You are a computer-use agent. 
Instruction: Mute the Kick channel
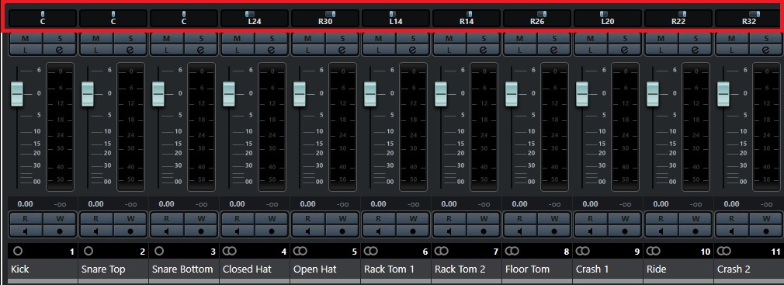(26, 39)
